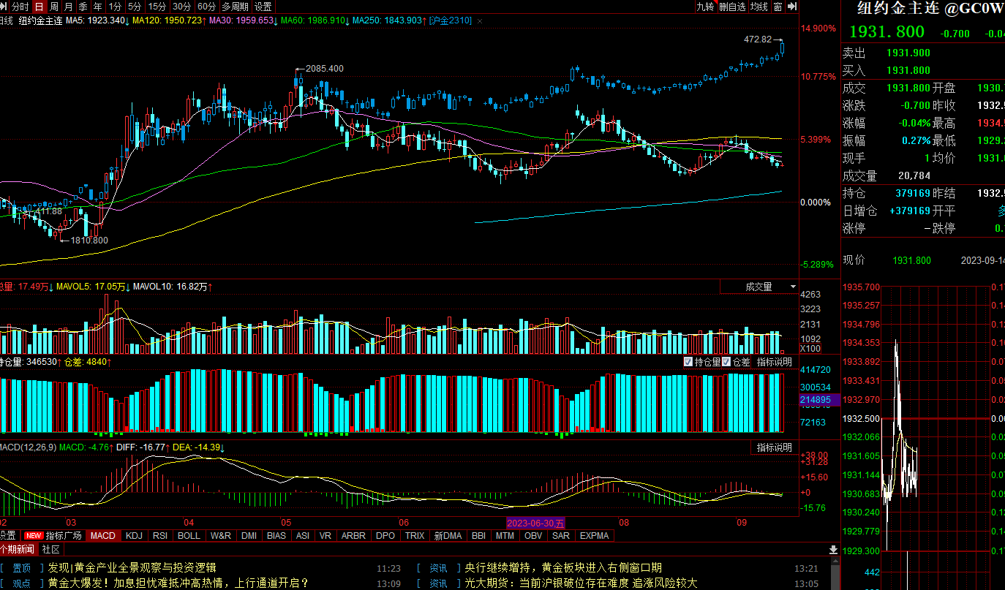Click the collapse arrow icon beside 分时

click(5, 7)
